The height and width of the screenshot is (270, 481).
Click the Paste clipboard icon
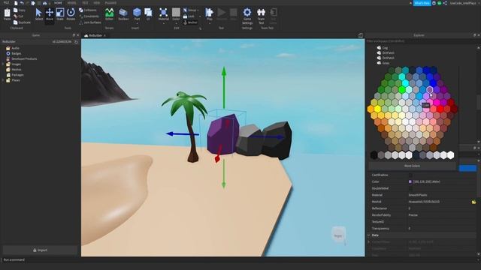pos(7,13)
